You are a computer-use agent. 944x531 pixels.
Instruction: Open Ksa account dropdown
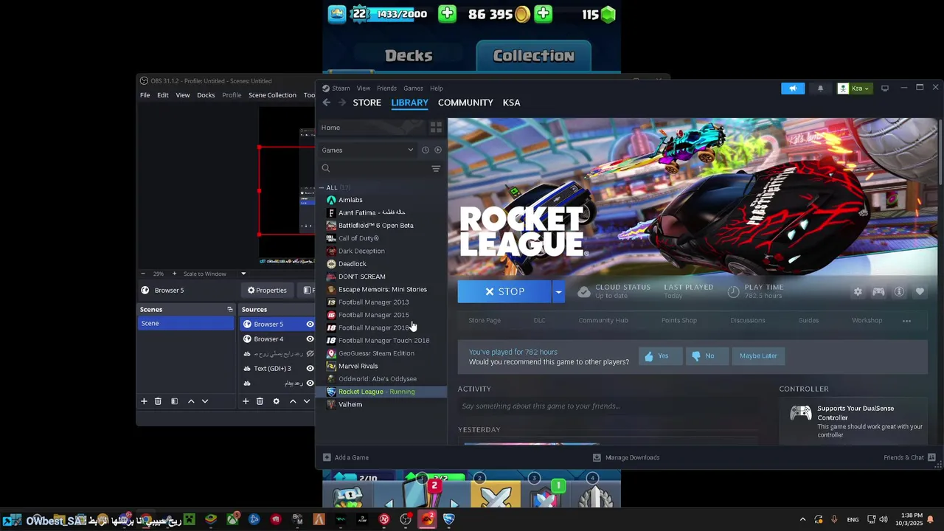pos(853,88)
